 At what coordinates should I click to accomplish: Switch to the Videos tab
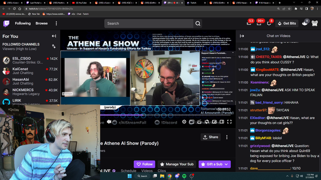tap(147, 170)
